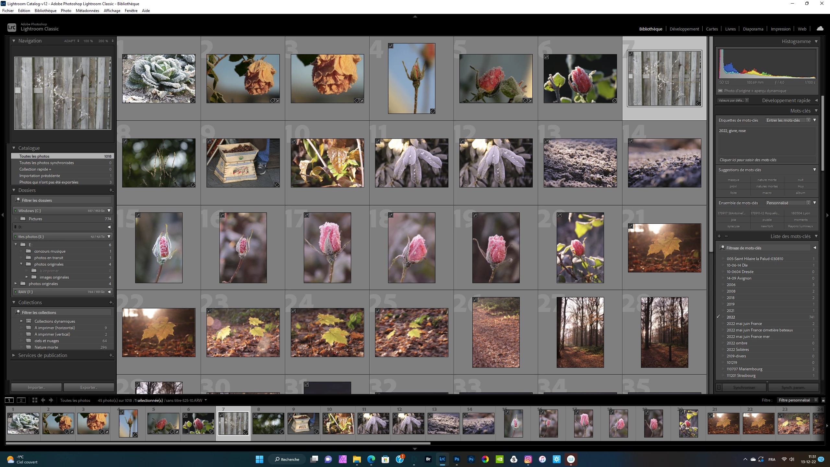Click the go-back arrow in filmstrip toolbar
Image resolution: width=830 pixels, height=467 pixels.
click(x=43, y=400)
